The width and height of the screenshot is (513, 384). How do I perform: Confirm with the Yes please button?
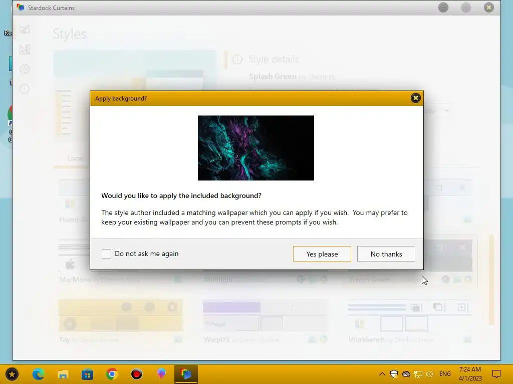[322, 253]
